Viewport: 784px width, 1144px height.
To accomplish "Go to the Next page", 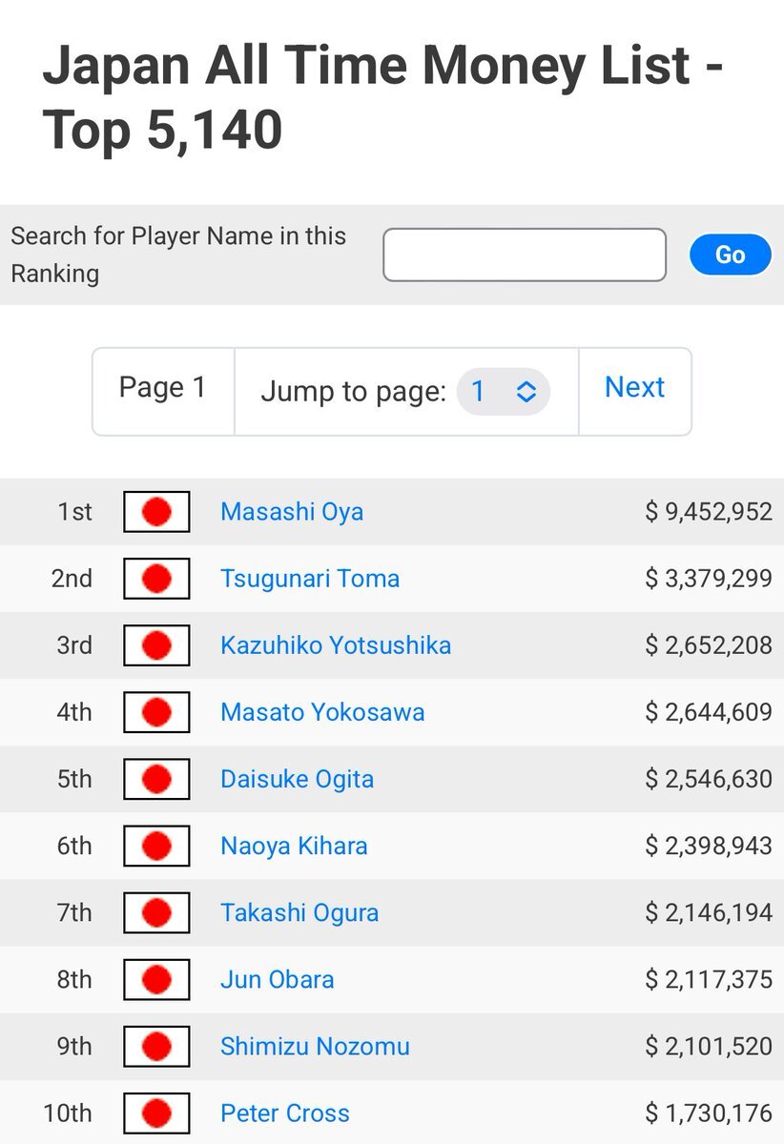I will click(634, 387).
